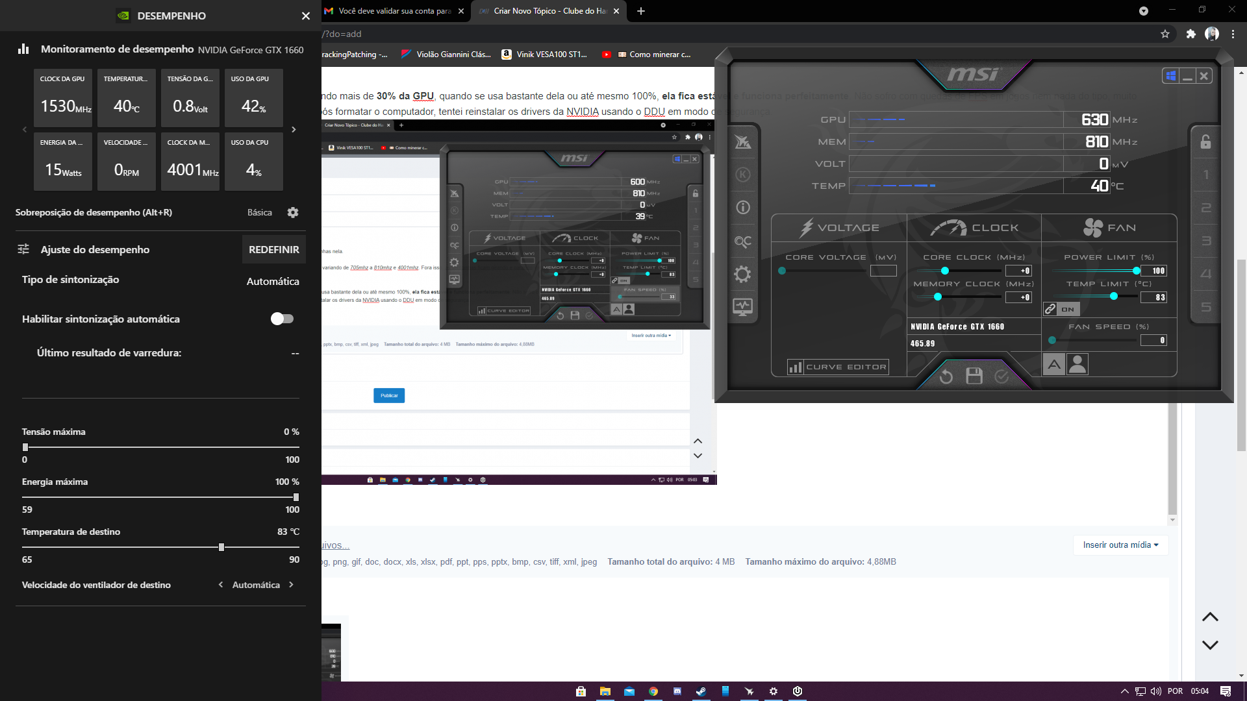Select next target fan speed option
The image size is (1247, 701).
[x=291, y=585]
